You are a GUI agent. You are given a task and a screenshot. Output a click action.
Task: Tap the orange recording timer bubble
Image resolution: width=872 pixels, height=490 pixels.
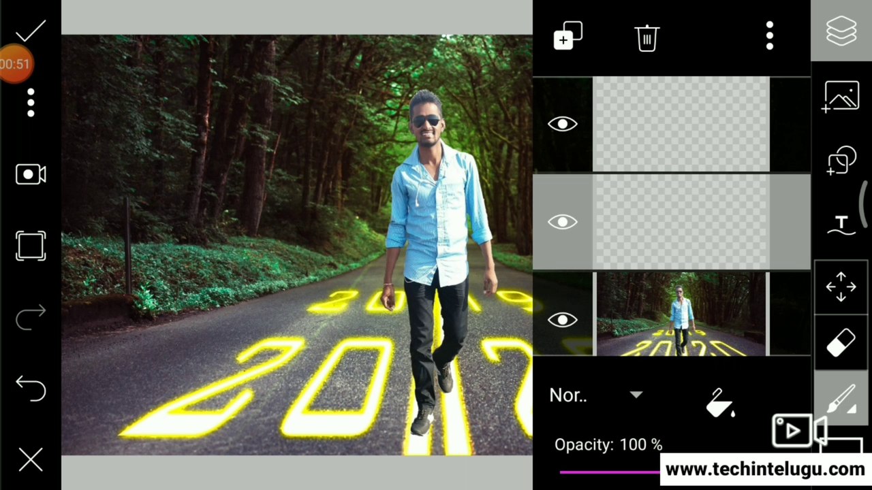pos(15,64)
